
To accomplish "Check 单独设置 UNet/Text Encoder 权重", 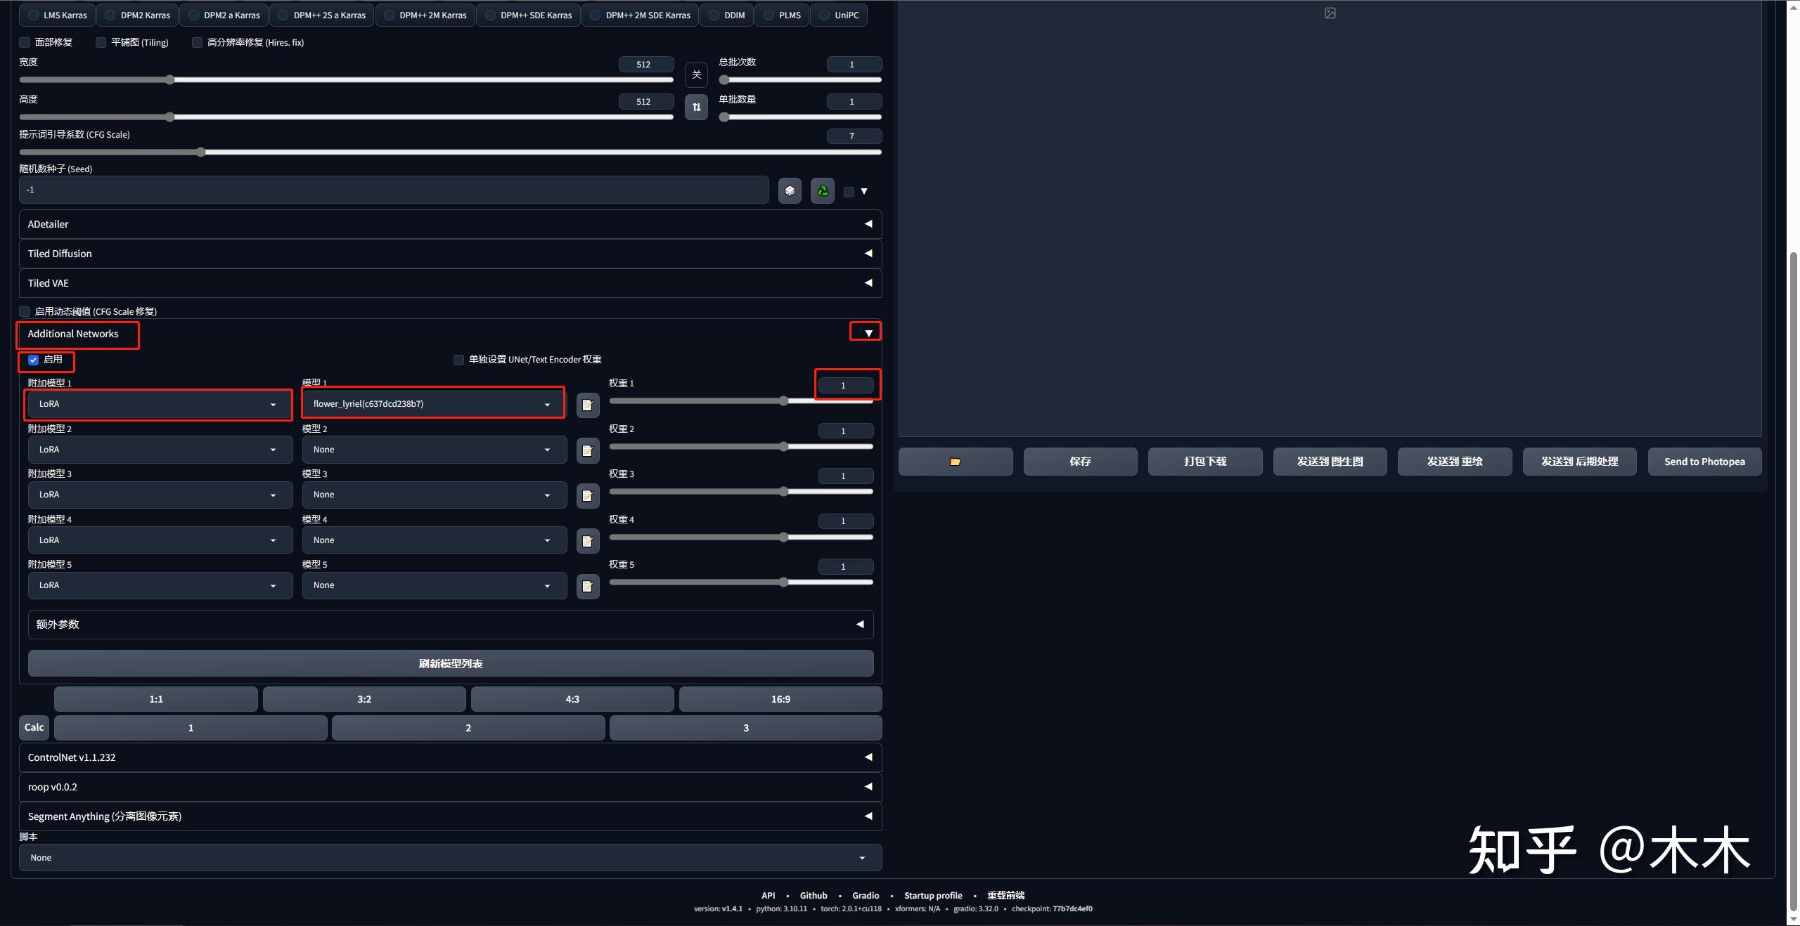I will click(458, 359).
